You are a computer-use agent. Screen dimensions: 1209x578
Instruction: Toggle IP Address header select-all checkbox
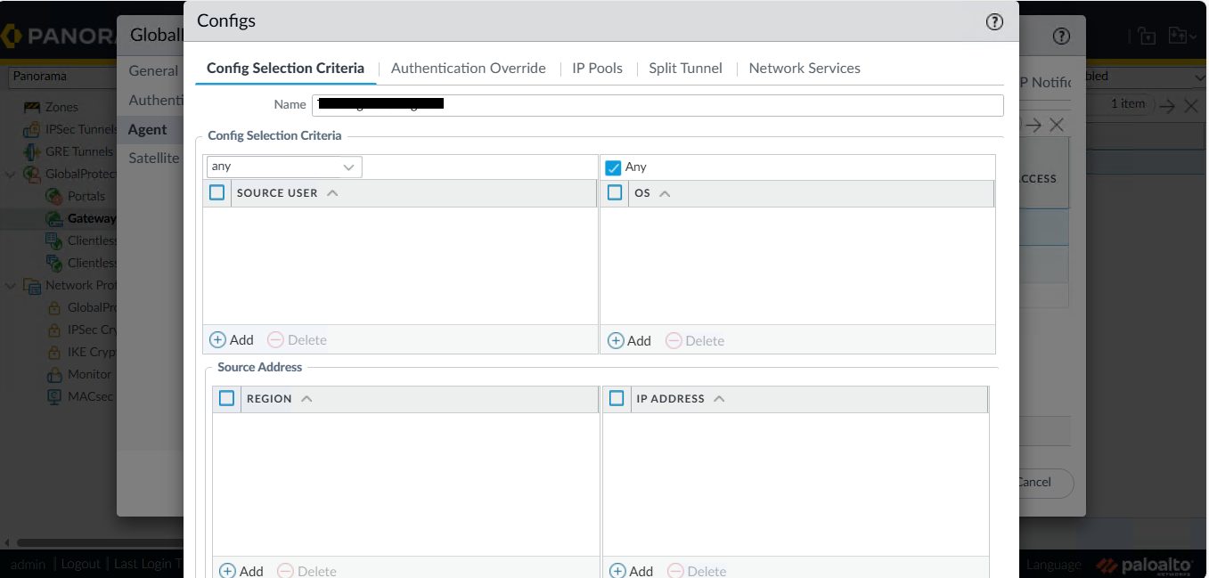coord(617,398)
